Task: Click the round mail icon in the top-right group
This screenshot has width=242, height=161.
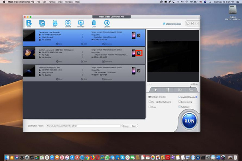Action: click(192, 23)
